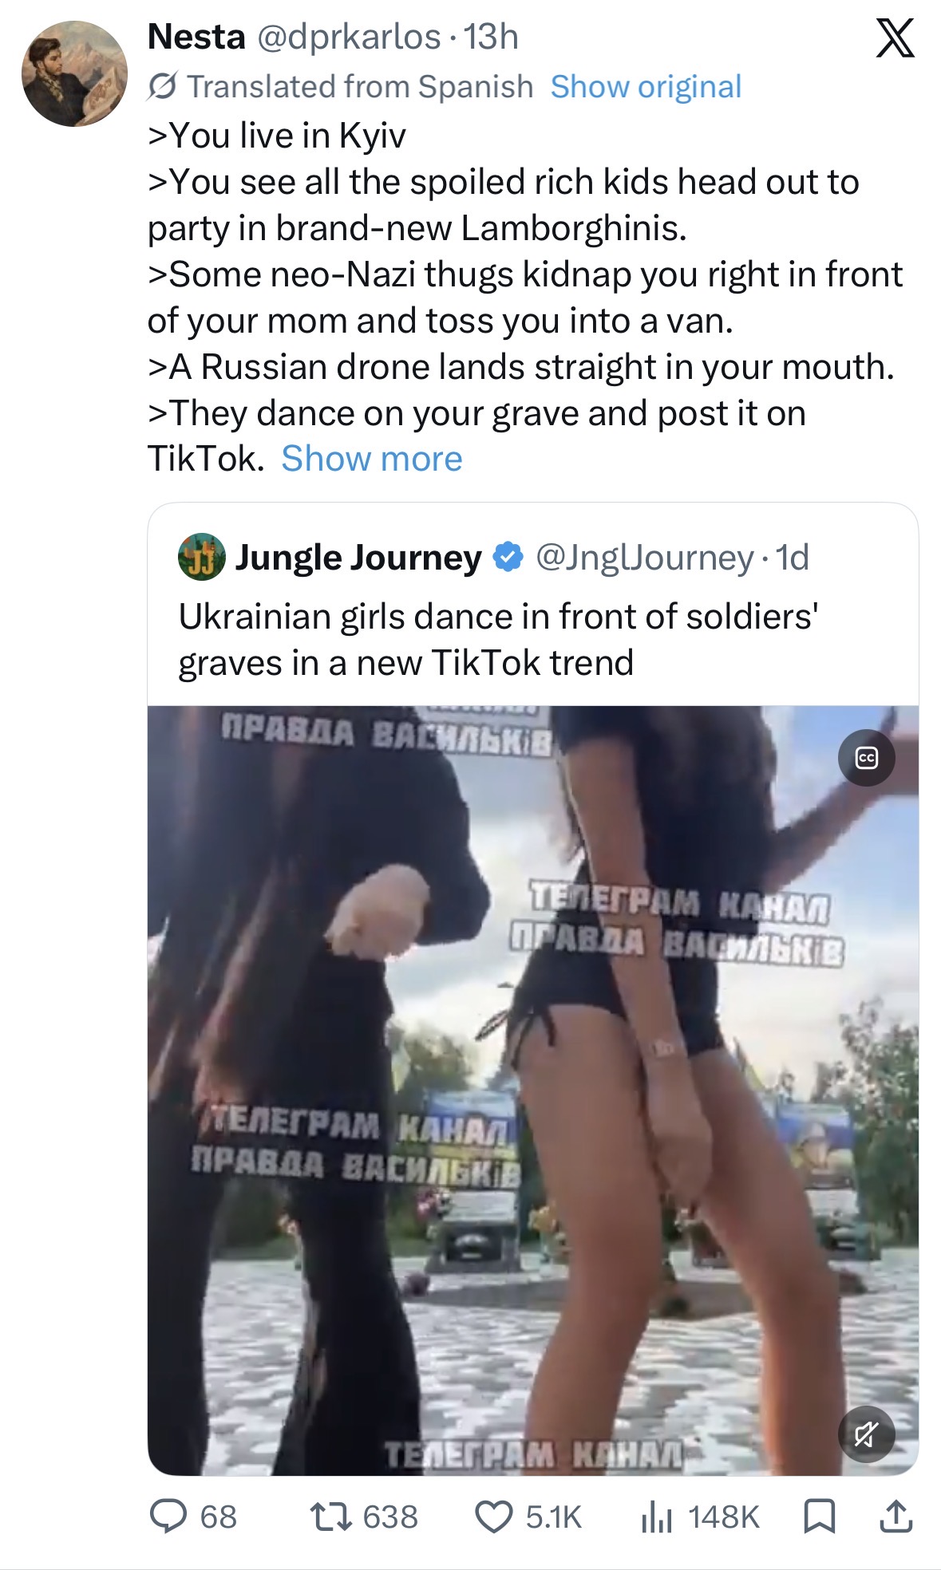
Task: Tap the @JnglJourney handle
Action: click(645, 557)
